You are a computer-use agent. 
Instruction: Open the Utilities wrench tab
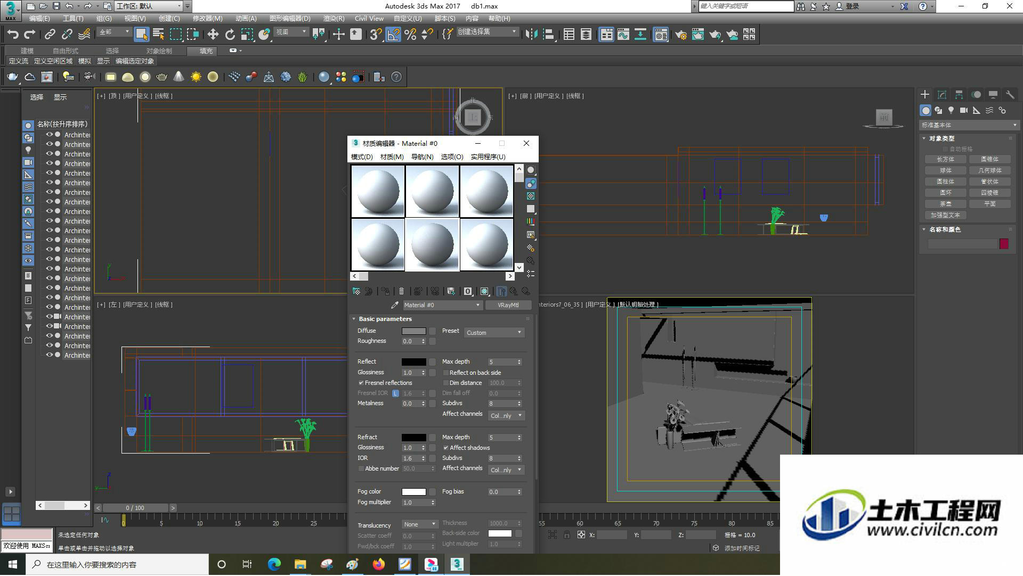[1010, 95]
